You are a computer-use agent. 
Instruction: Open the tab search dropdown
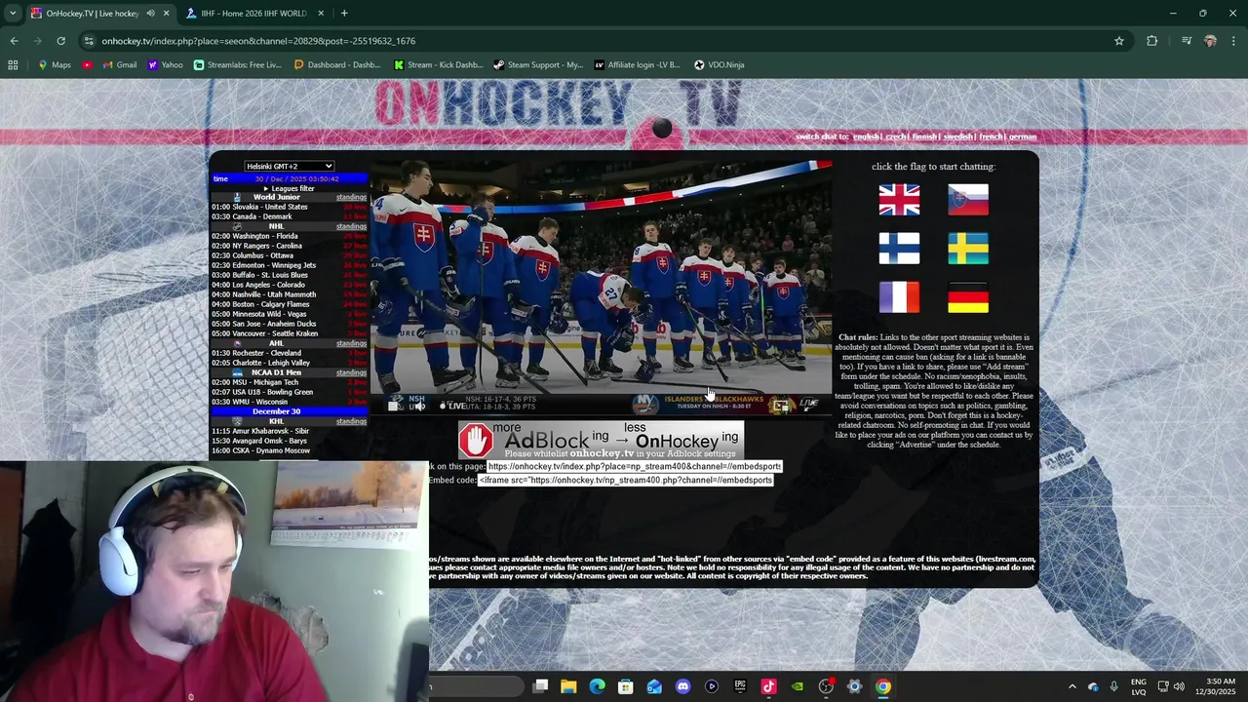[x=13, y=14]
